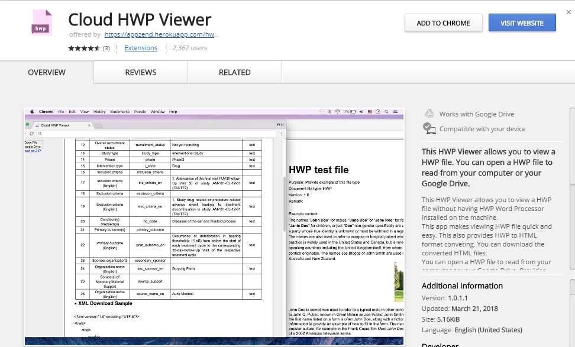The width and height of the screenshot is (575, 347).
Task: Select the 'Size: 5.16KiB' line
Action: pyautogui.click(x=440, y=319)
